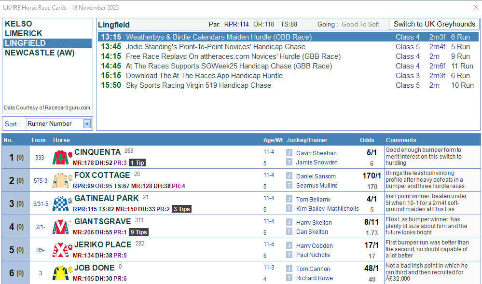This screenshot has width=482, height=284.
Task: Select the KELSO meeting
Action: (47, 24)
